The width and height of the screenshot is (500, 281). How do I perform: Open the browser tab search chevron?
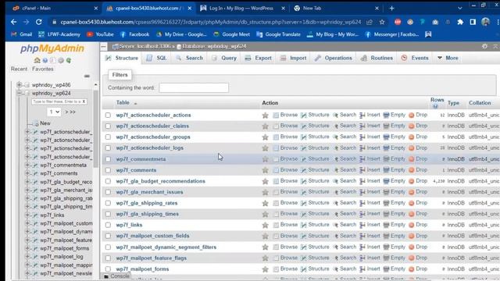click(x=460, y=9)
